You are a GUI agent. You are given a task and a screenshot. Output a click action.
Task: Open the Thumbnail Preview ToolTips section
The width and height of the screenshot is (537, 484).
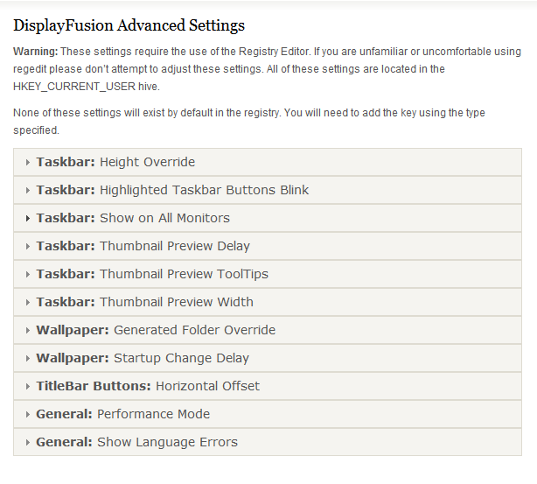click(152, 274)
